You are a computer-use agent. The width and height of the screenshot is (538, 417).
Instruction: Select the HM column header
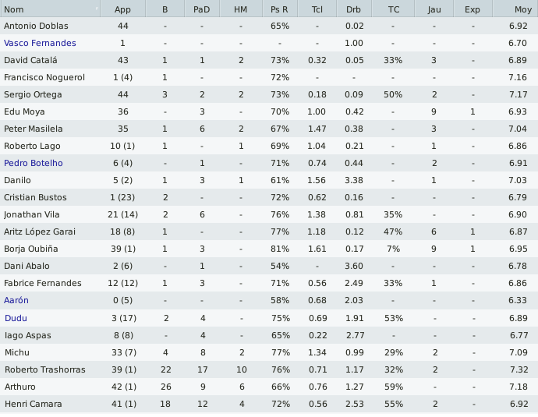pos(241,9)
